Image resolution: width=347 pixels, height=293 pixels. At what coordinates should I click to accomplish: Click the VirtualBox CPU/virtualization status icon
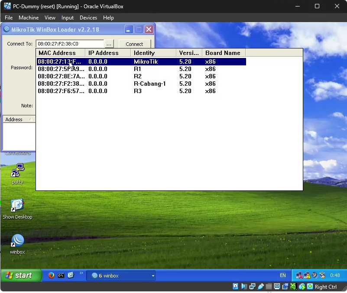tap(293, 287)
